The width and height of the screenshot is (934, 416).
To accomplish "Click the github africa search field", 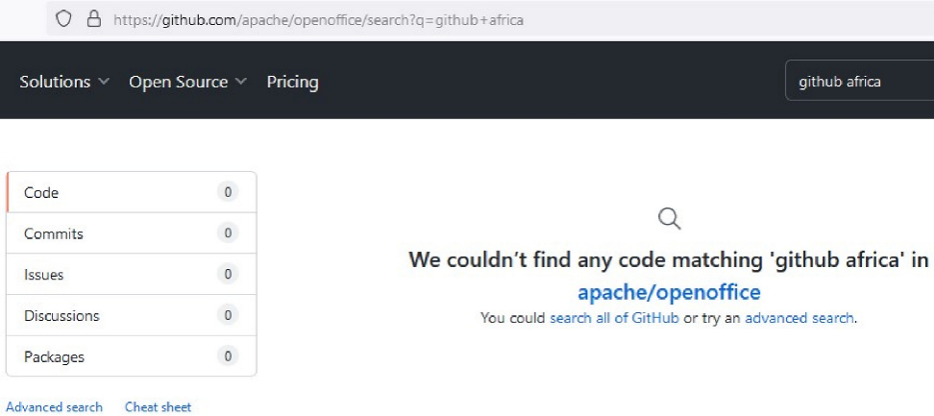I will pyautogui.click(x=855, y=82).
